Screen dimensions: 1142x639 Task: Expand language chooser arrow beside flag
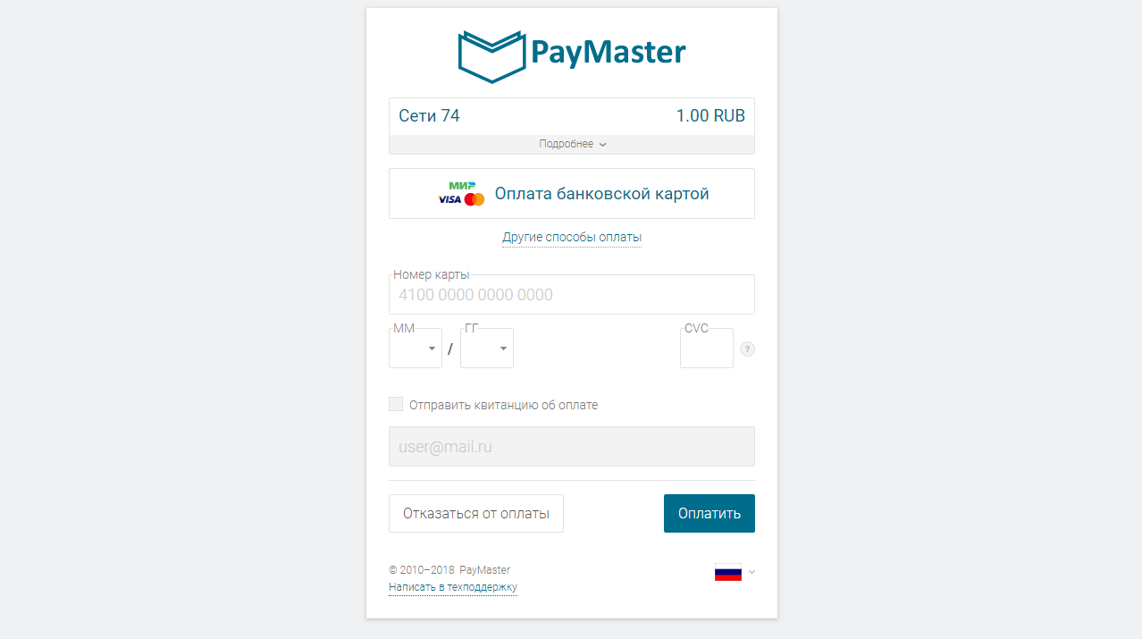[x=752, y=572]
